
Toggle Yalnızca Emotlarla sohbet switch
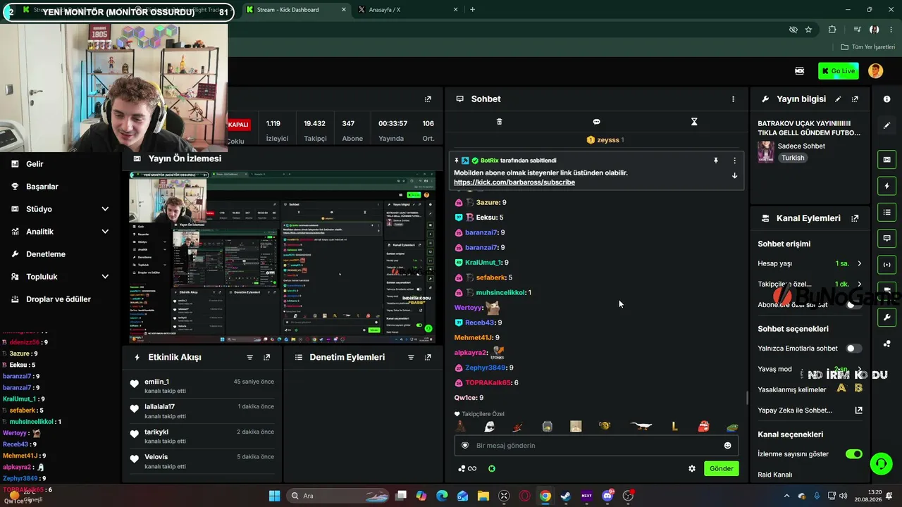click(853, 349)
